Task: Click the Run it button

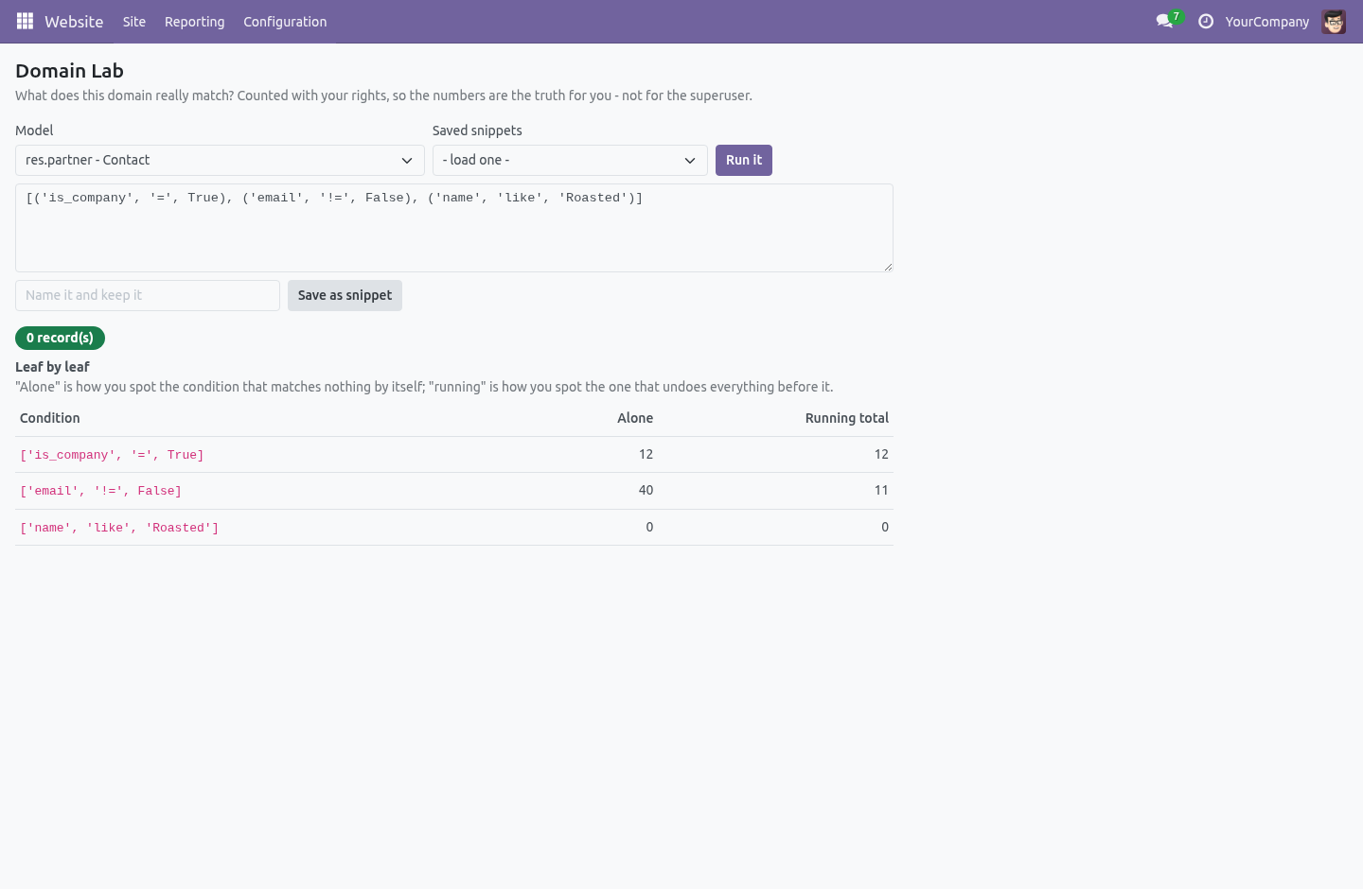Action: (x=744, y=160)
